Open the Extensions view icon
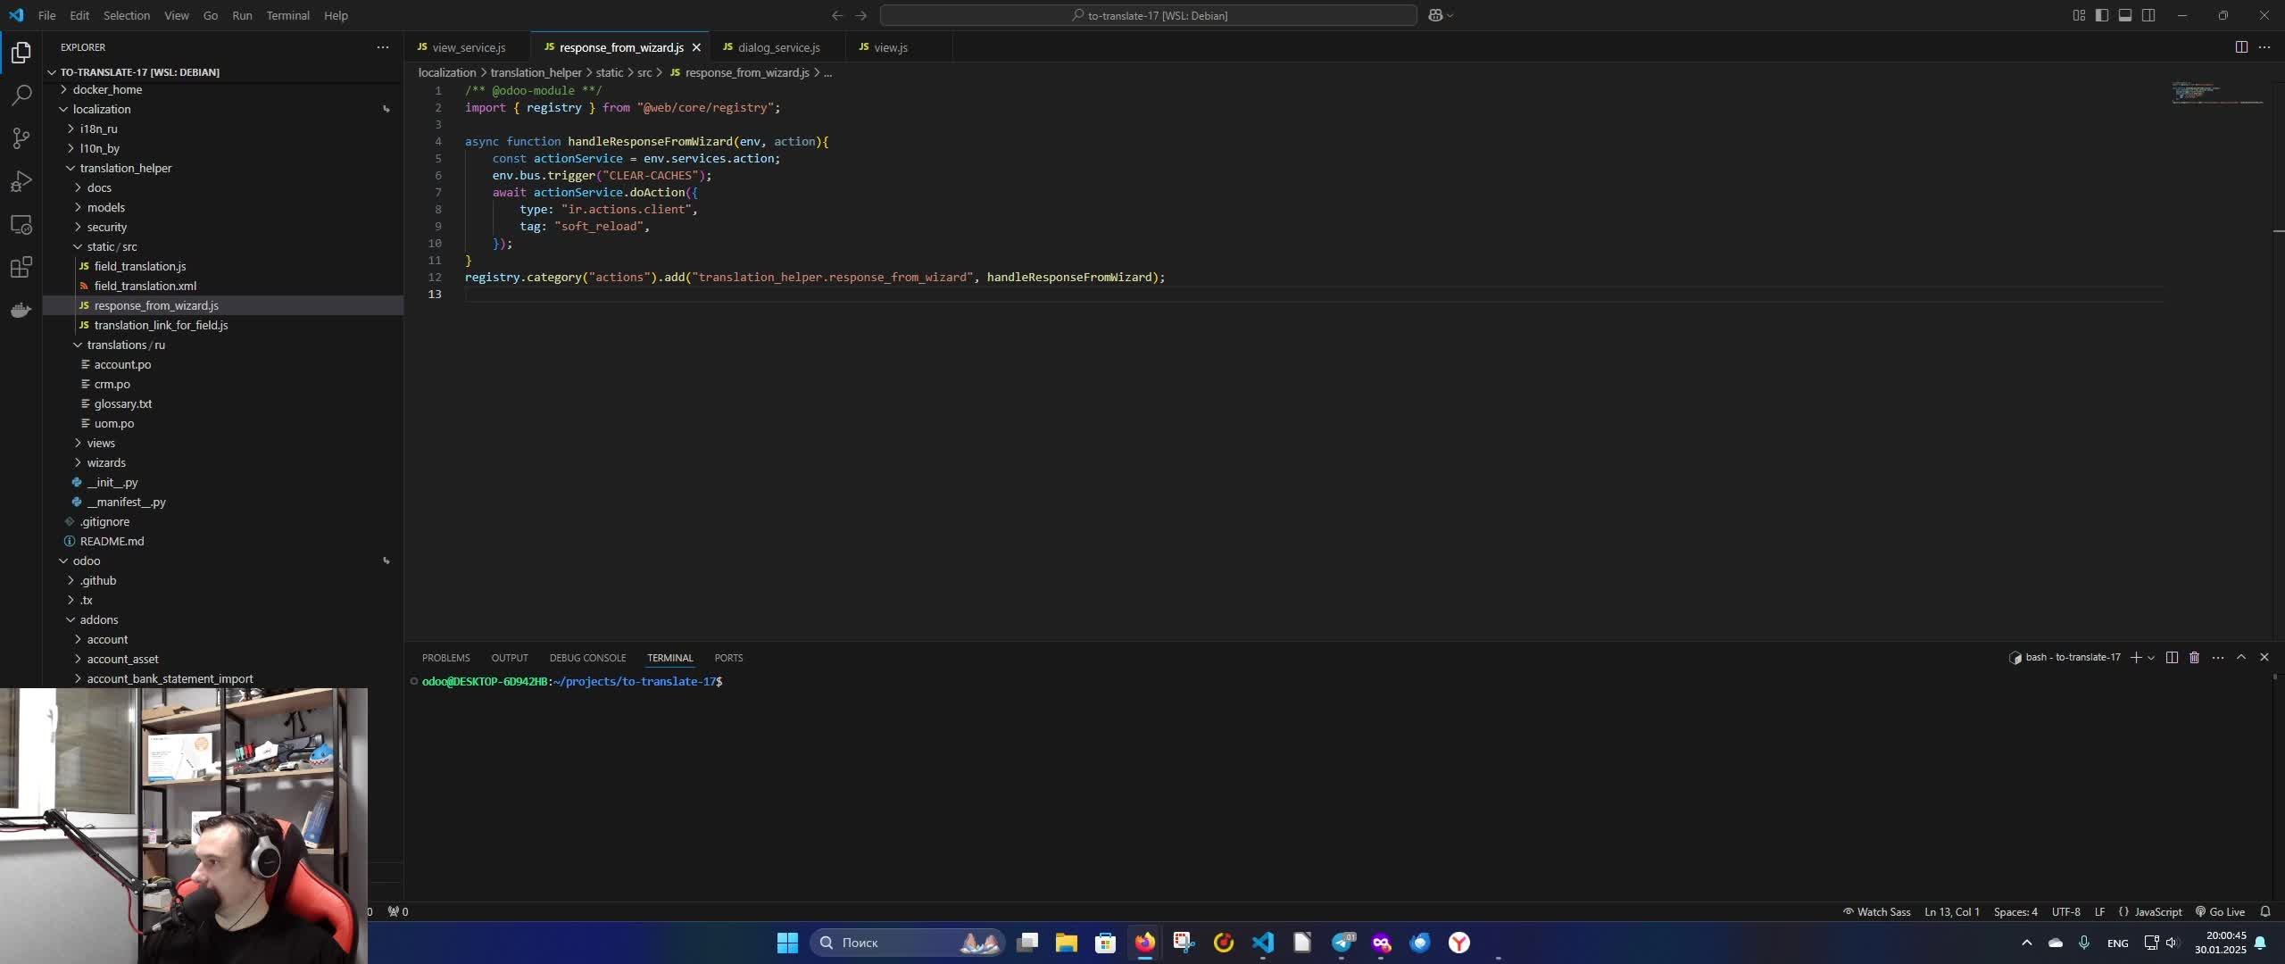This screenshot has height=964, width=2285. pyautogui.click(x=21, y=268)
